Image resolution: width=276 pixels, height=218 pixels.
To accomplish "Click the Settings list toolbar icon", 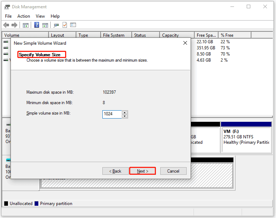I will tap(73, 25).
